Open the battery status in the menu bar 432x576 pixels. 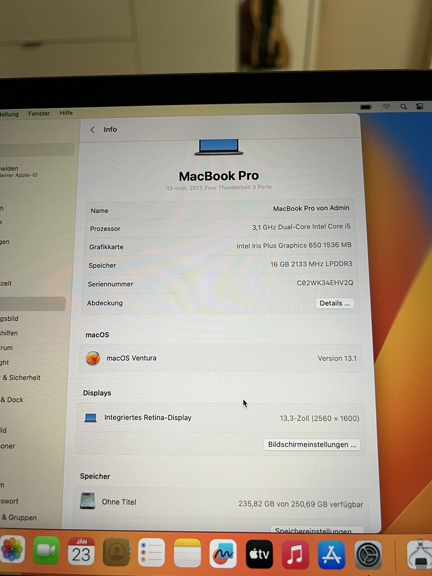tap(366, 107)
